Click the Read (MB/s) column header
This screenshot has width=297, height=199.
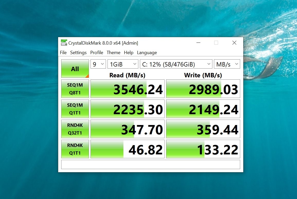point(127,75)
